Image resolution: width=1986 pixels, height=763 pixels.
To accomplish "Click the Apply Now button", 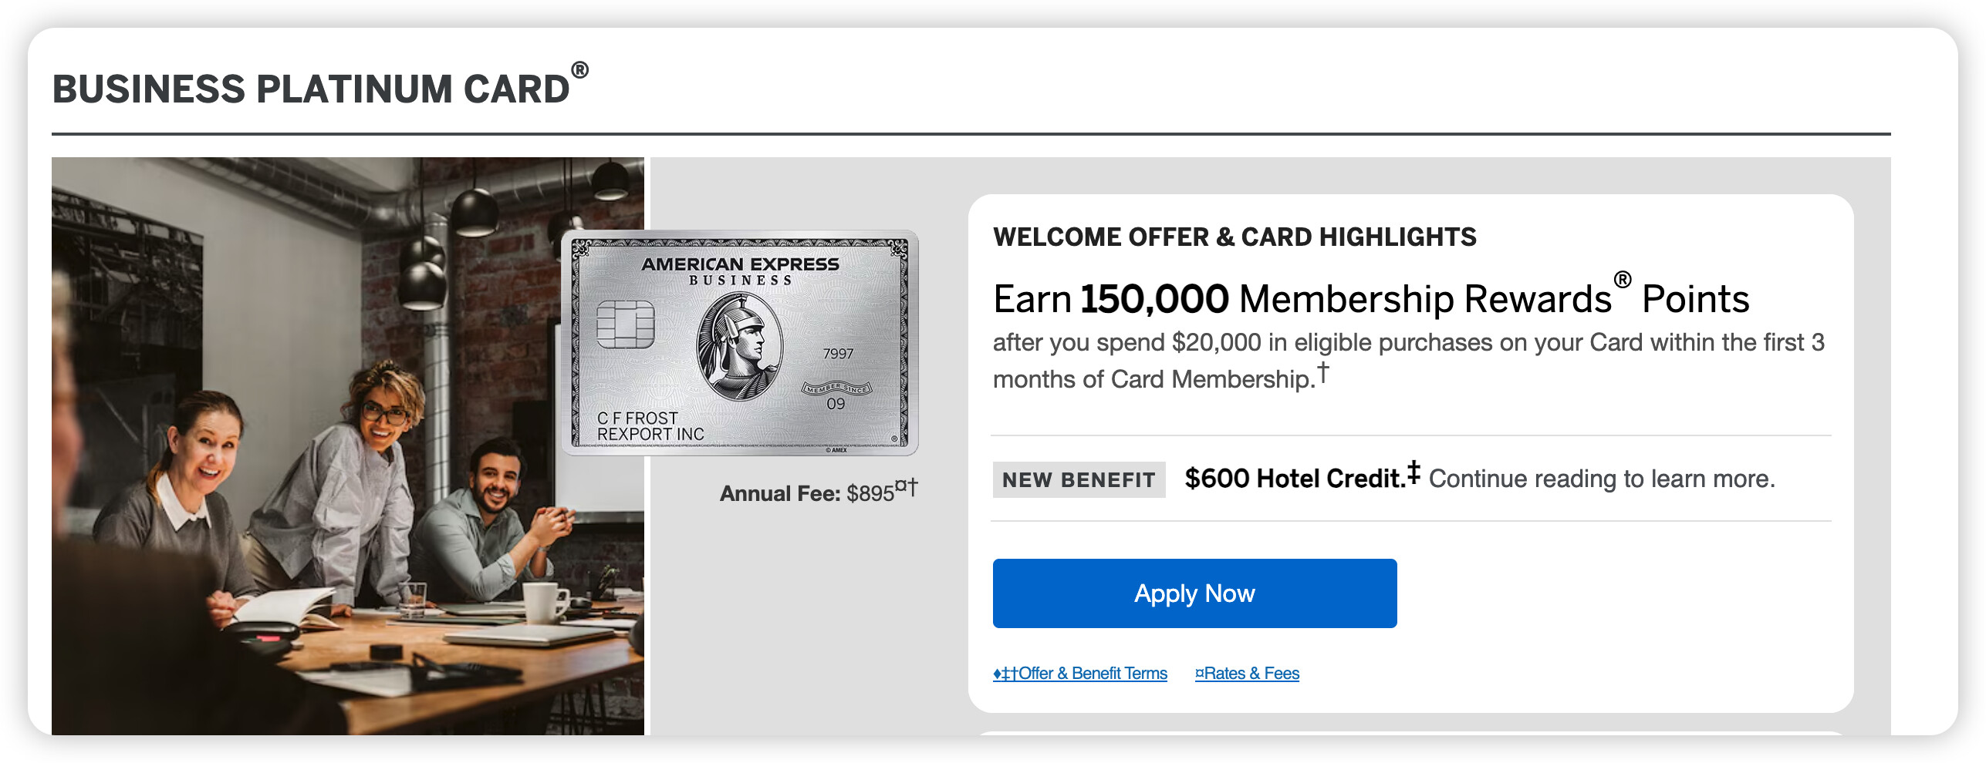I will (x=1194, y=593).
